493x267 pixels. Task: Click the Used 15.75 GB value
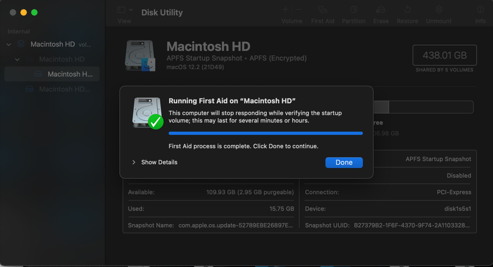(x=282, y=209)
